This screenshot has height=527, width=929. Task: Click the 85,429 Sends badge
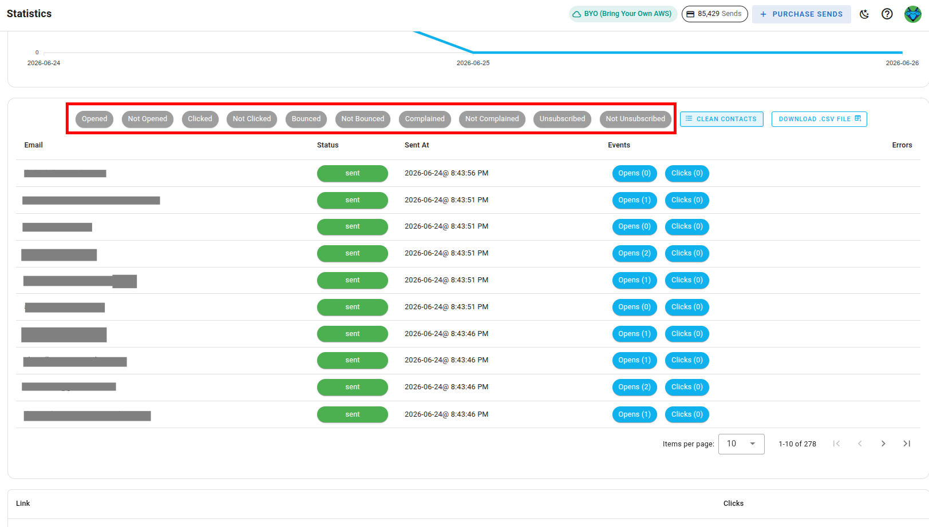pos(714,14)
